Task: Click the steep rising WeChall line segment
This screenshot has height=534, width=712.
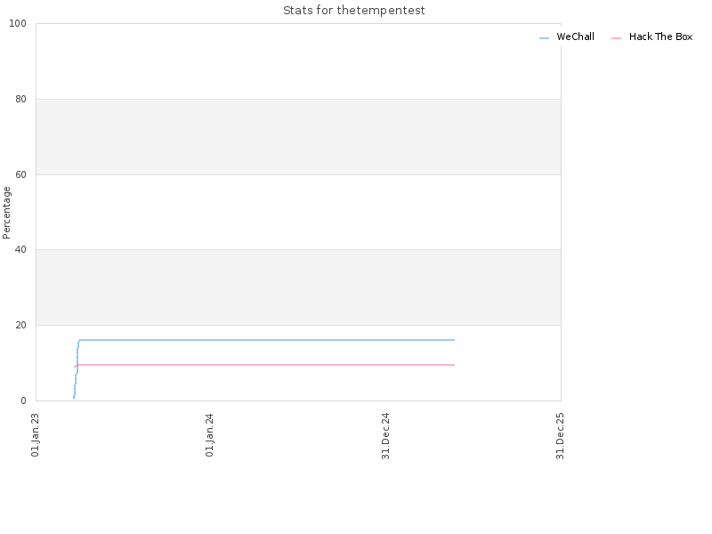Action: point(77,368)
